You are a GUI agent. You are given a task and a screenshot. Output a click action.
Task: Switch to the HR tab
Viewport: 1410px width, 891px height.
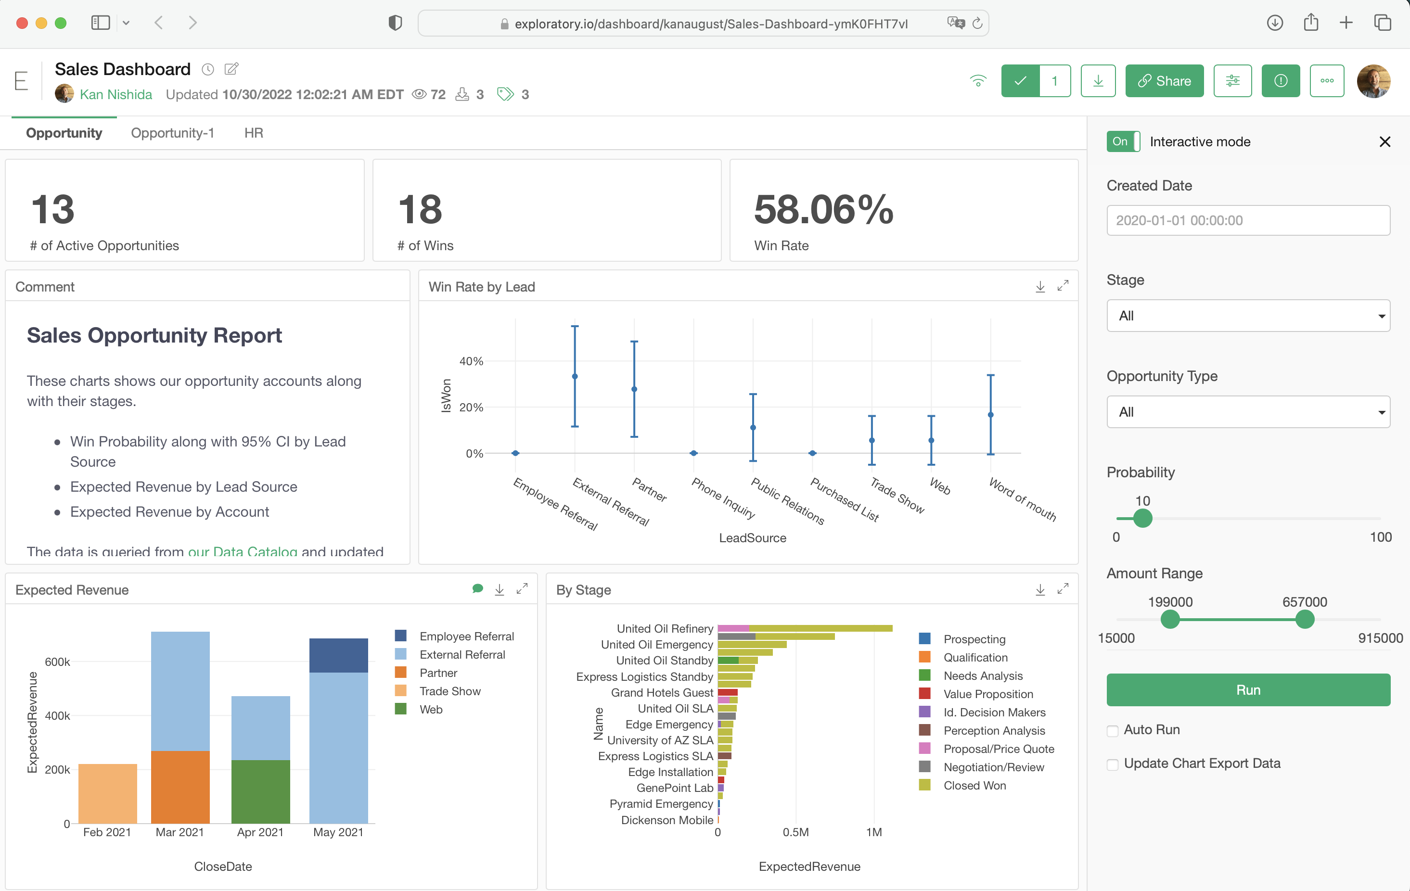tap(253, 133)
